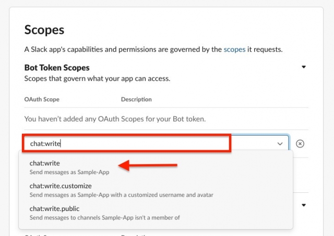The height and width of the screenshot is (236, 334).
Task: Open the scope combobox chevron arrow
Action: click(280, 144)
